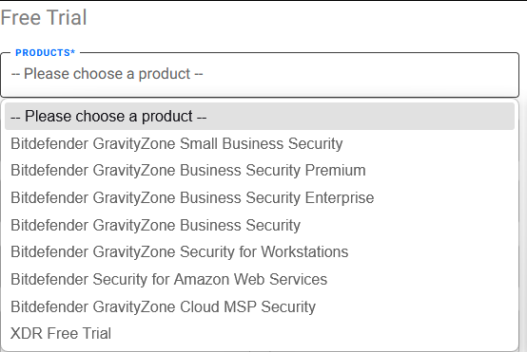Select the XDR Free Trial option
The width and height of the screenshot is (527, 352).
coord(260,333)
